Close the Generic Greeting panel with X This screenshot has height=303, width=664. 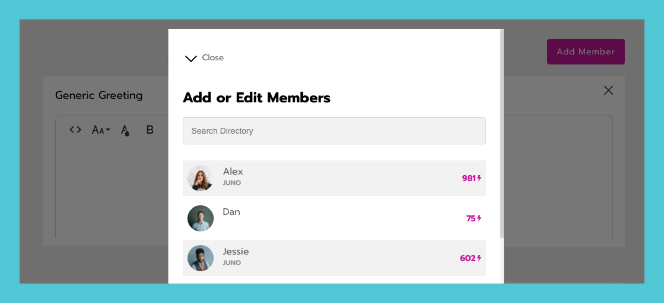tap(608, 90)
